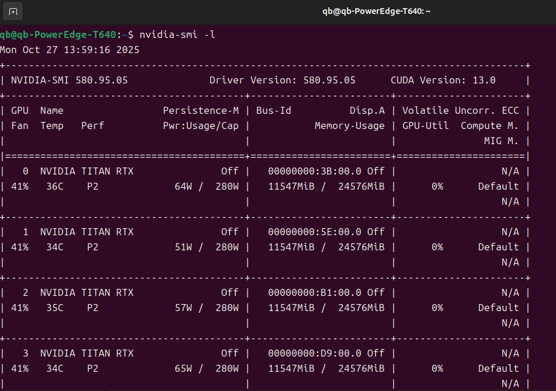Open a new terminal tab icon
The height and width of the screenshot is (391, 556).
(x=13, y=12)
